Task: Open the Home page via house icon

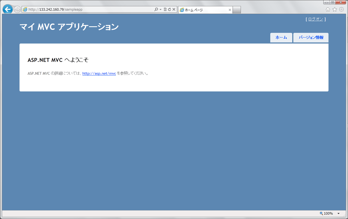Action: coord(328,9)
